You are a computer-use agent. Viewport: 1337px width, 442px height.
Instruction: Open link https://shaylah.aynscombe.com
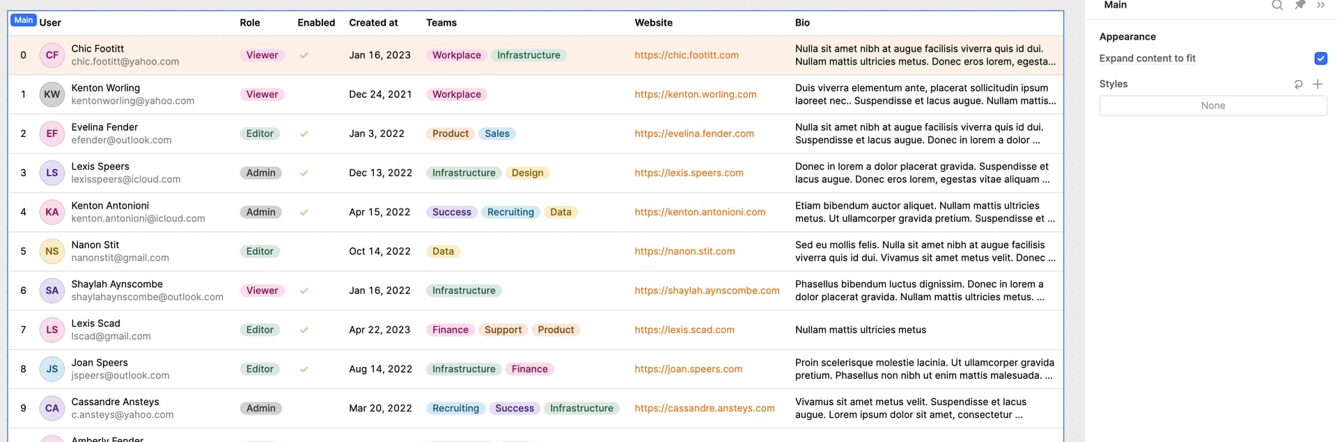(x=707, y=290)
